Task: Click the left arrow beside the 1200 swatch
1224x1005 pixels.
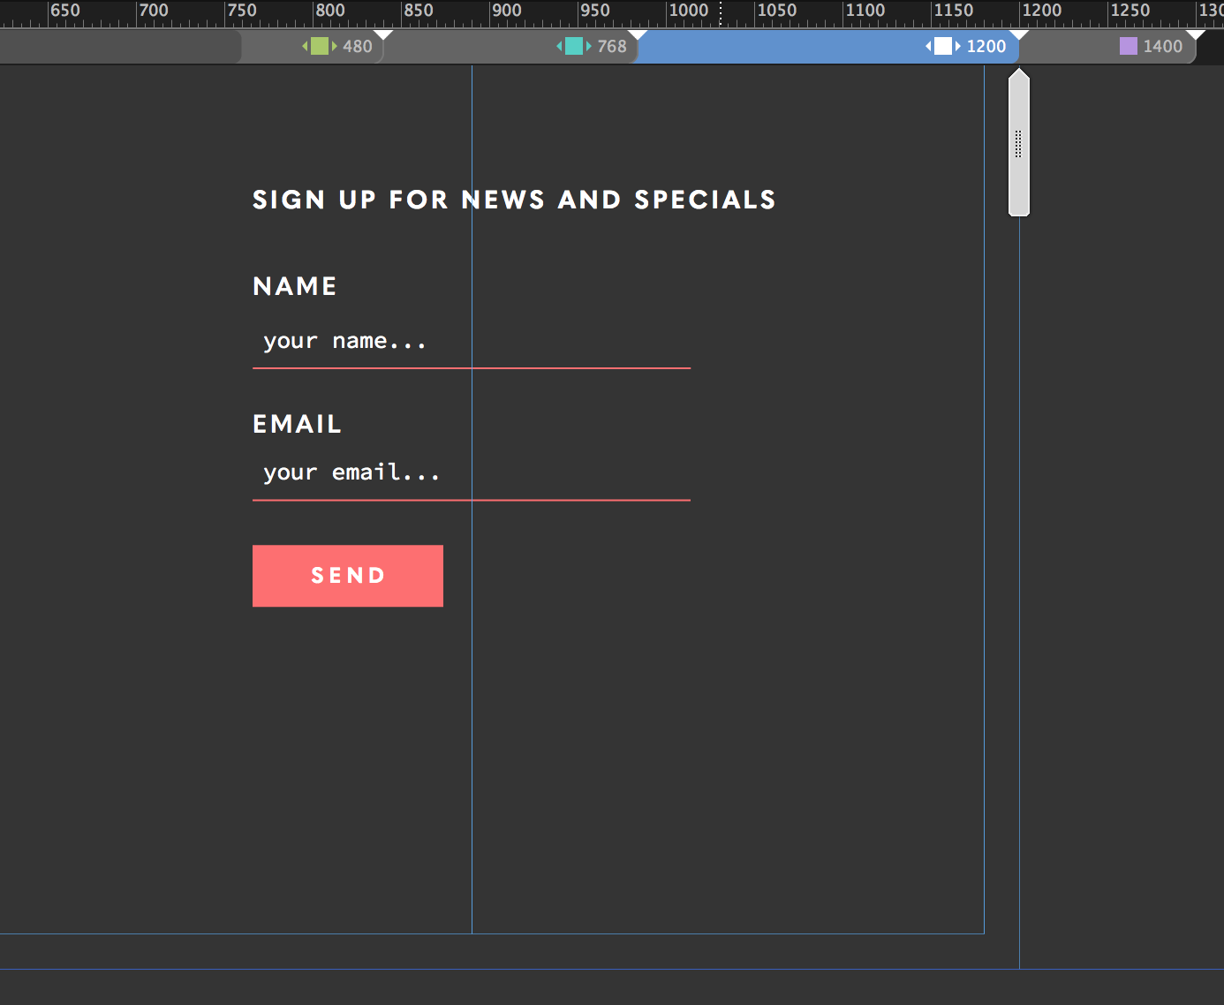Action: 929,46
